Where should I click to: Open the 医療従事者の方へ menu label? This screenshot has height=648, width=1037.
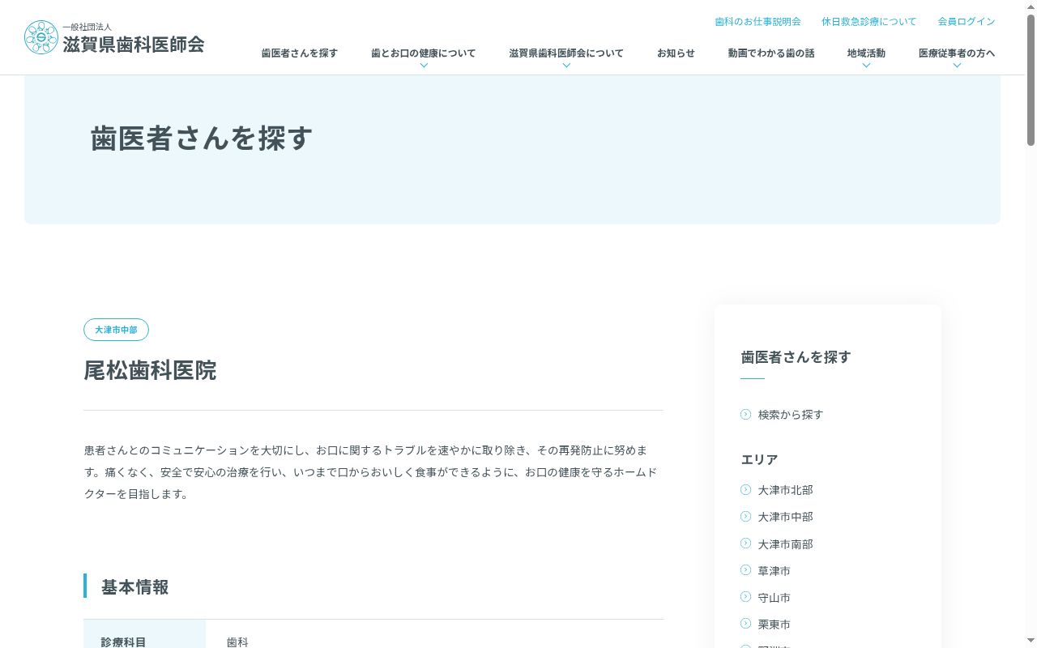pyautogui.click(x=957, y=53)
